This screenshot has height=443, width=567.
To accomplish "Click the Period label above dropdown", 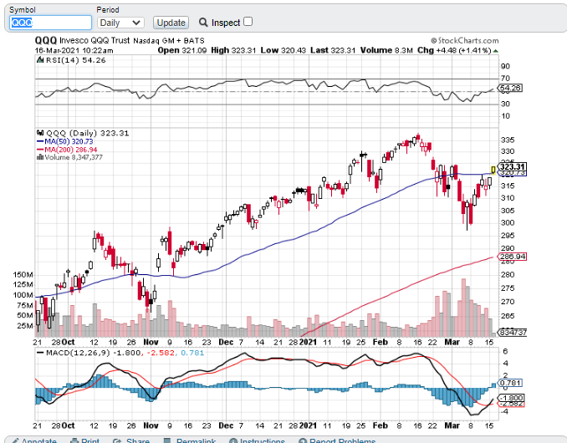I will coord(108,10).
